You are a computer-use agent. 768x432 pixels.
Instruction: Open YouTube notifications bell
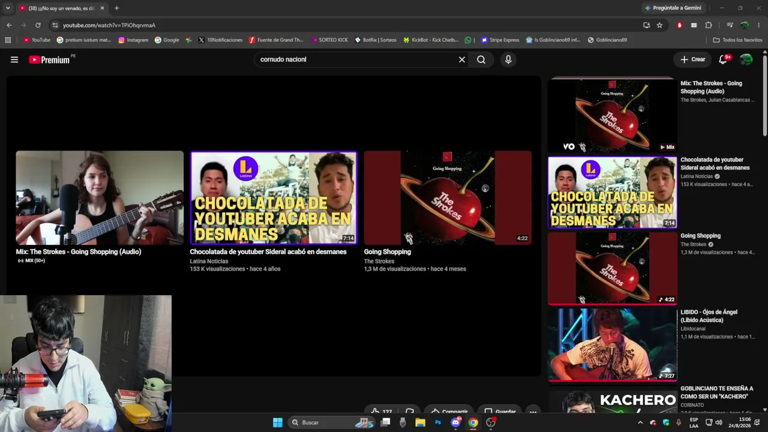pyautogui.click(x=723, y=59)
